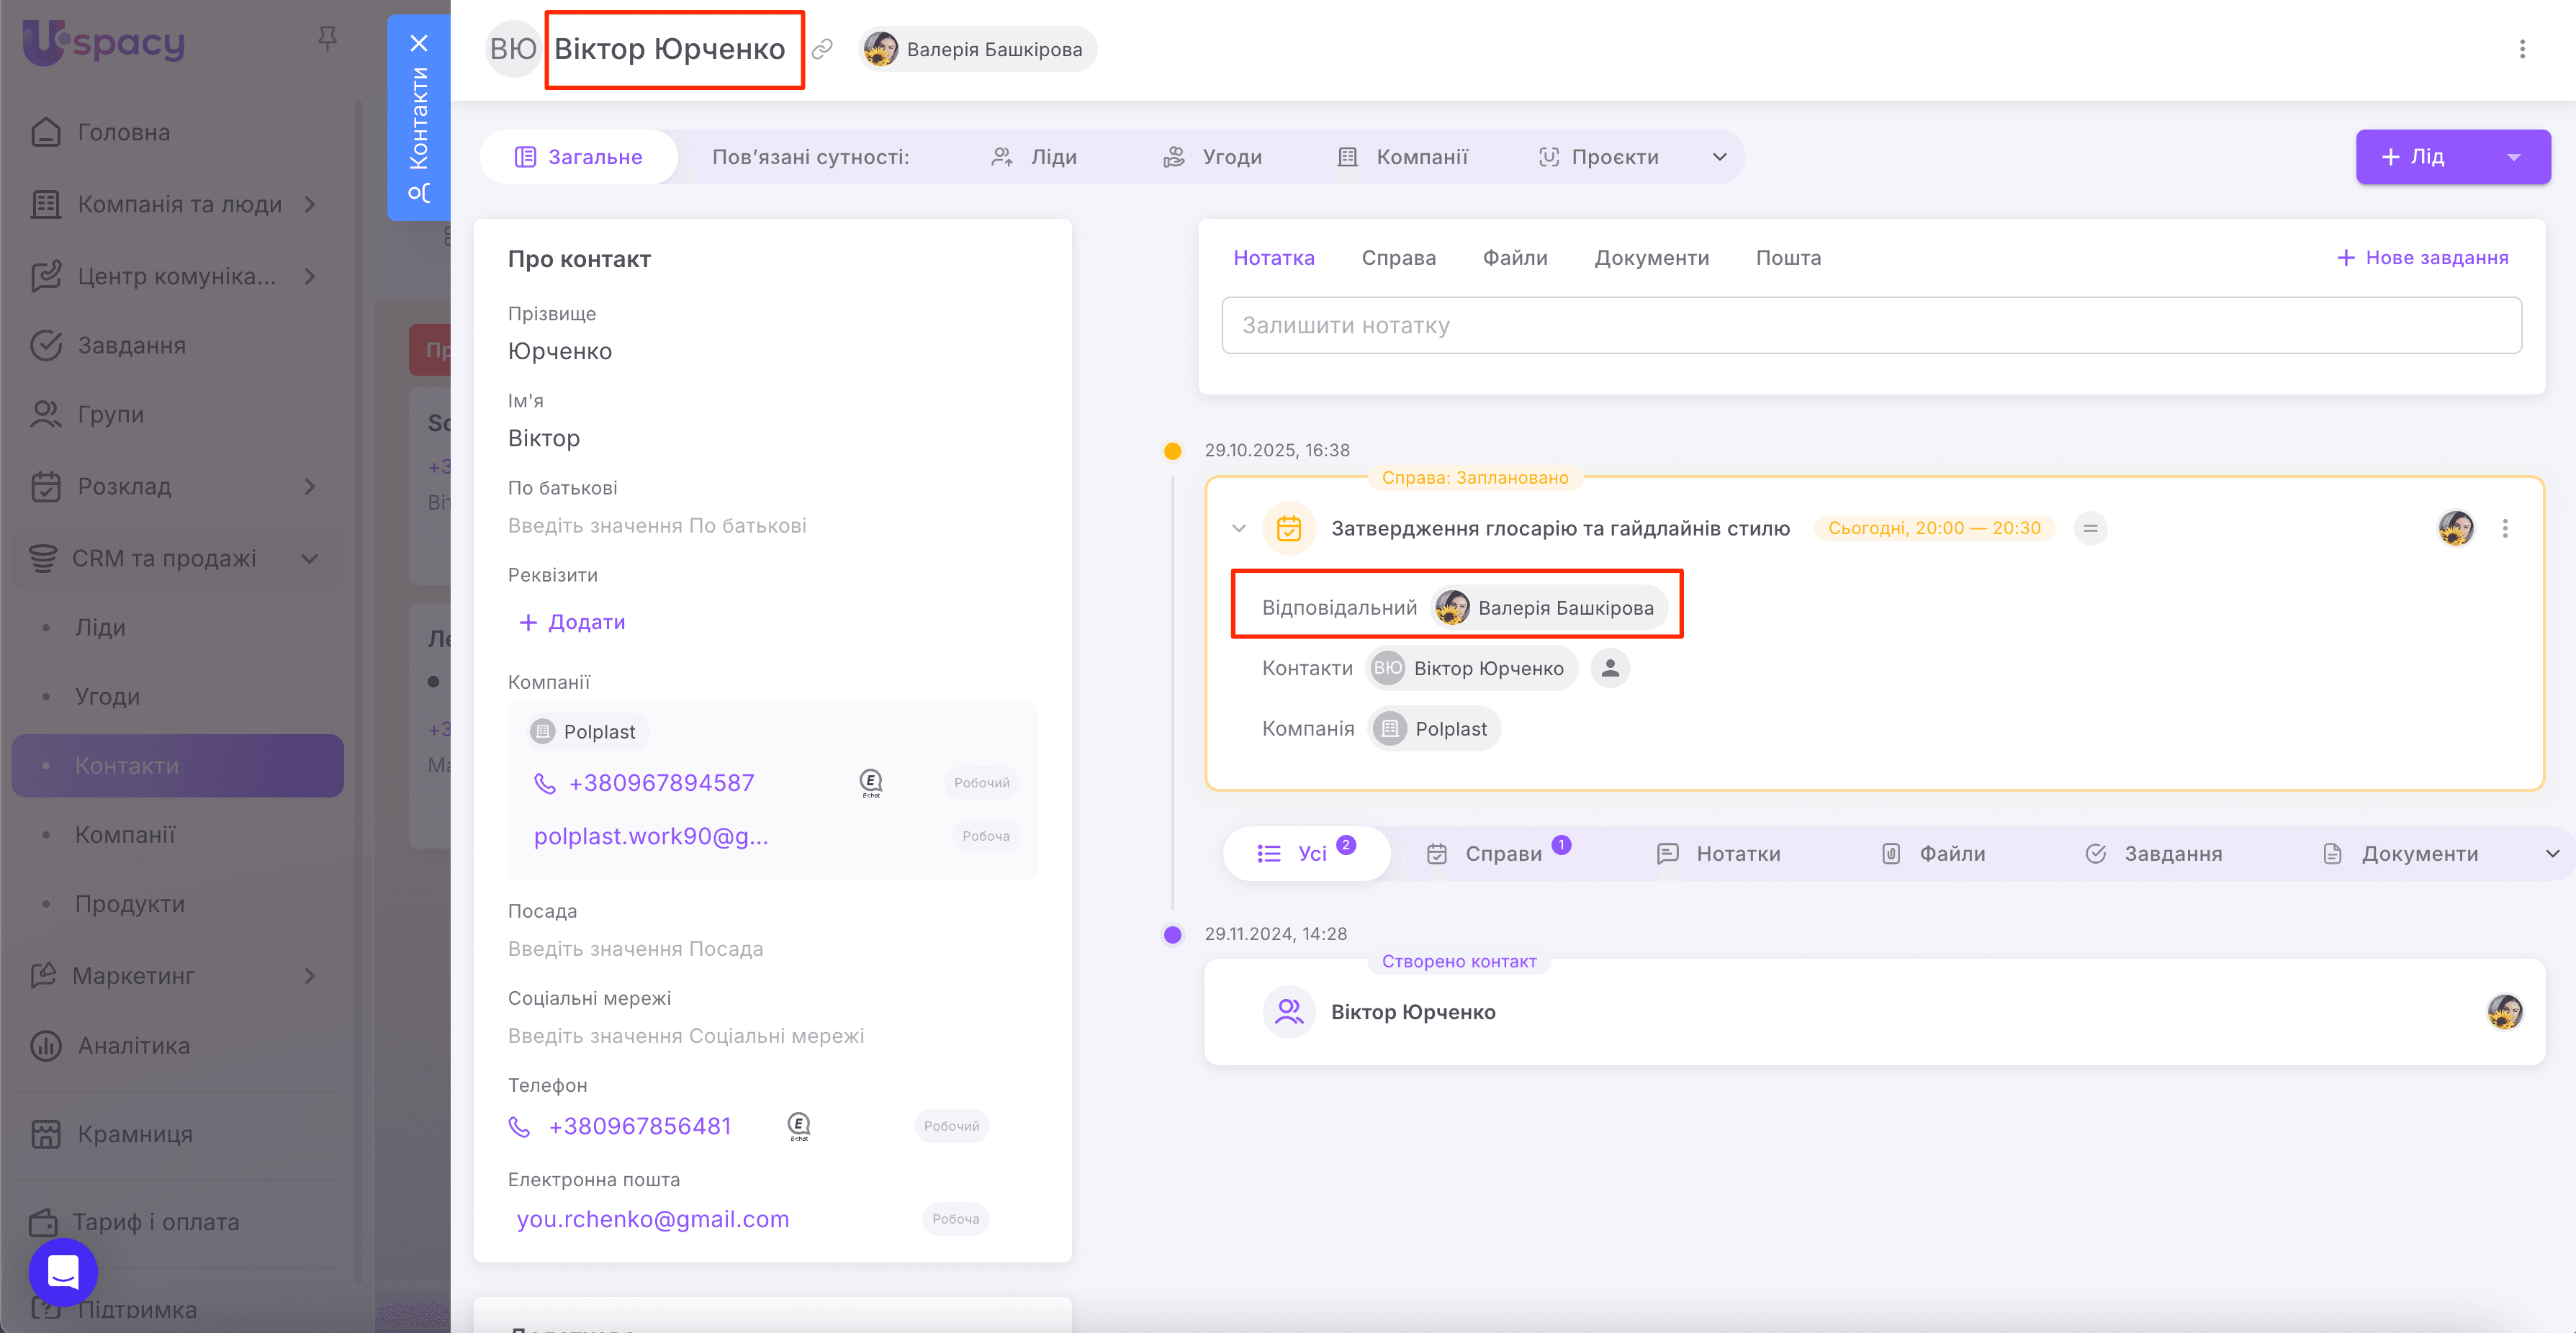Open Крамниця in sidebar
The width and height of the screenshot is (2576, 1333).
tap(112, 1134)
